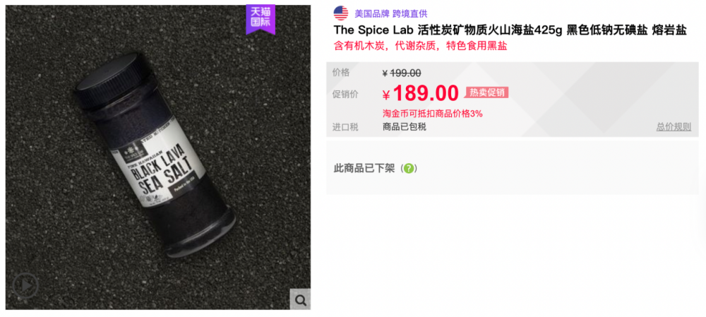Click the red product subtitle 含有机木炭

pyautogui.click(x=421, y=46)
